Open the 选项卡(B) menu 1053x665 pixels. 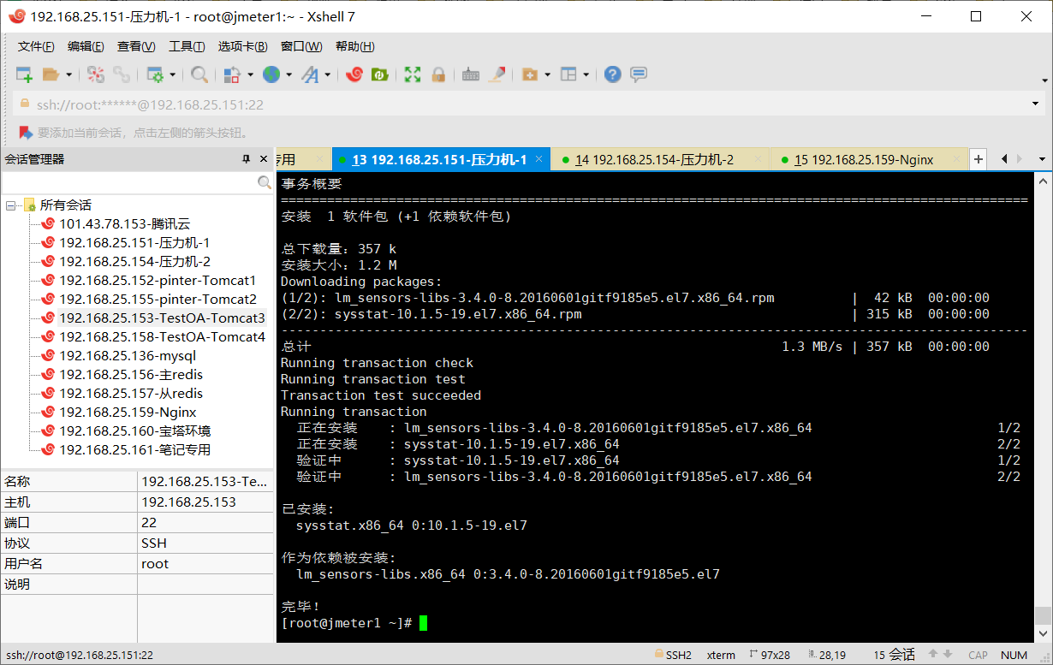242,46
